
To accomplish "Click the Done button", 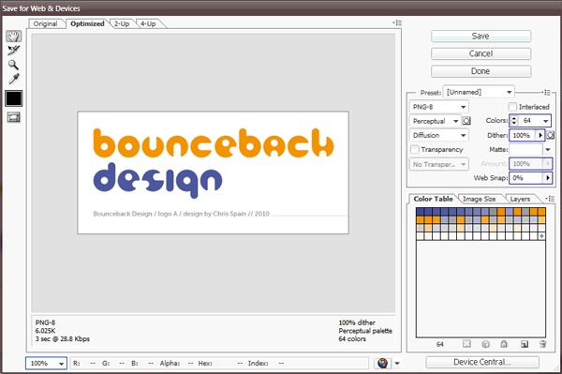I will click(481, 71).
